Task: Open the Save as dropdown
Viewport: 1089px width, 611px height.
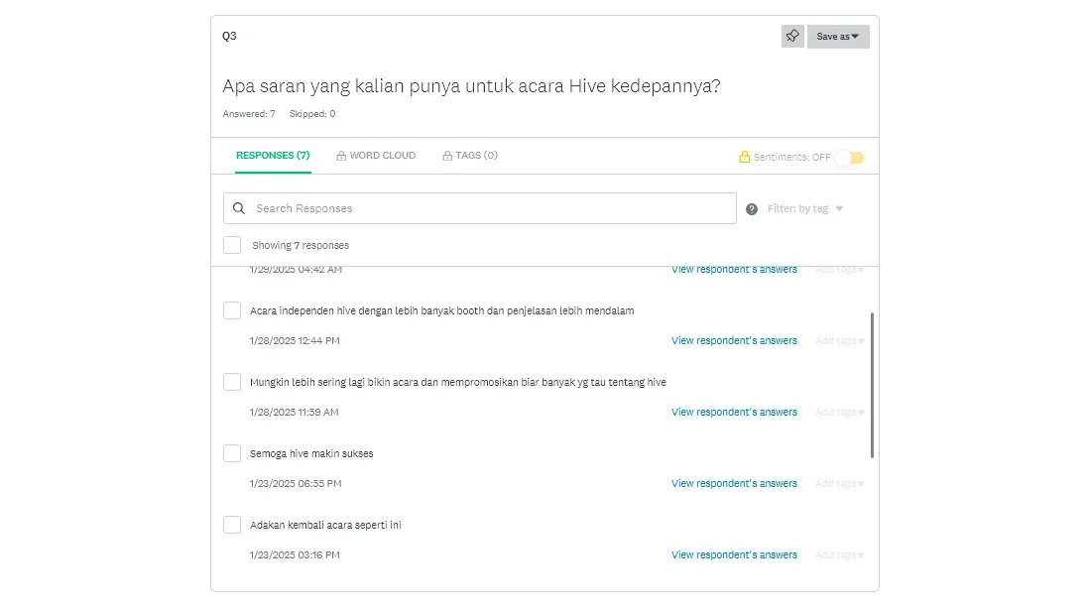Action: pyautogui.click(x=838, y=37)
